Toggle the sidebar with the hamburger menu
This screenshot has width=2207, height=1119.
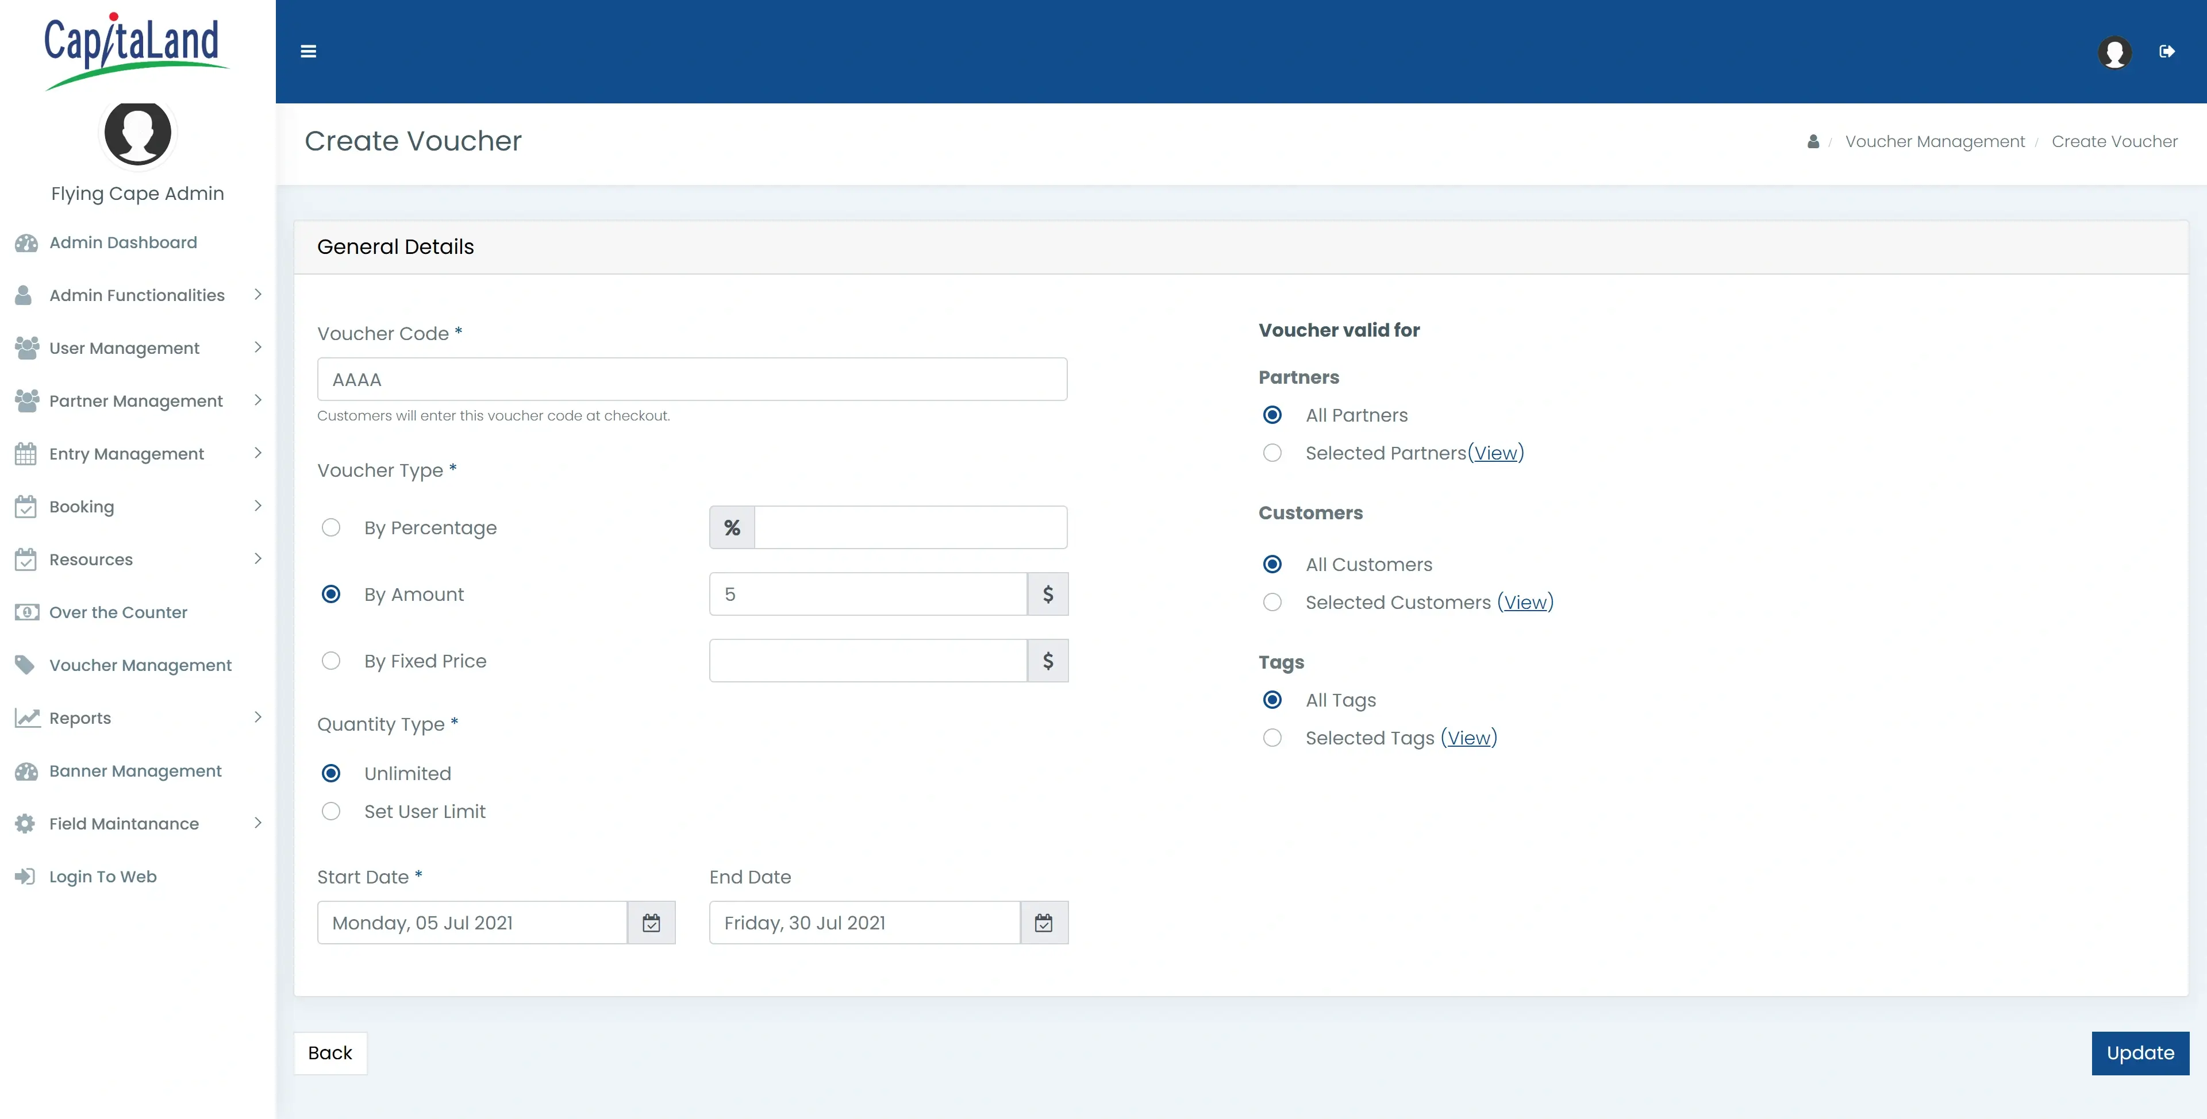coord(309,51)
